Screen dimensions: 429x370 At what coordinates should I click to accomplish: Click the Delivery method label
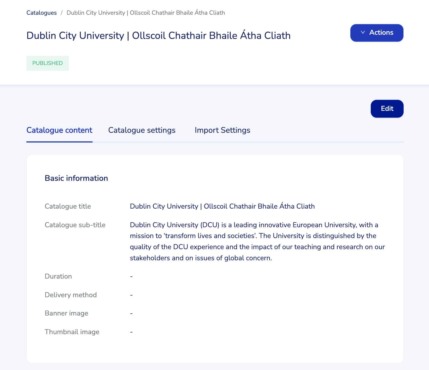click(71, 295)
